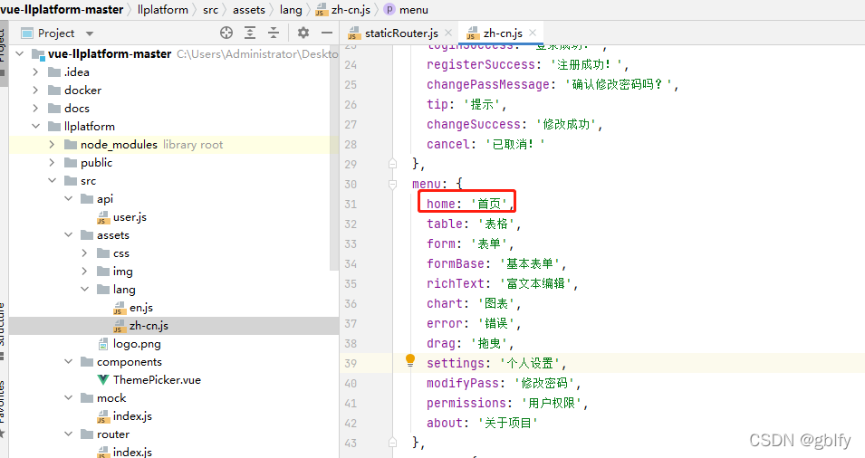Select logo.png in the project tree

coord(137,344)
